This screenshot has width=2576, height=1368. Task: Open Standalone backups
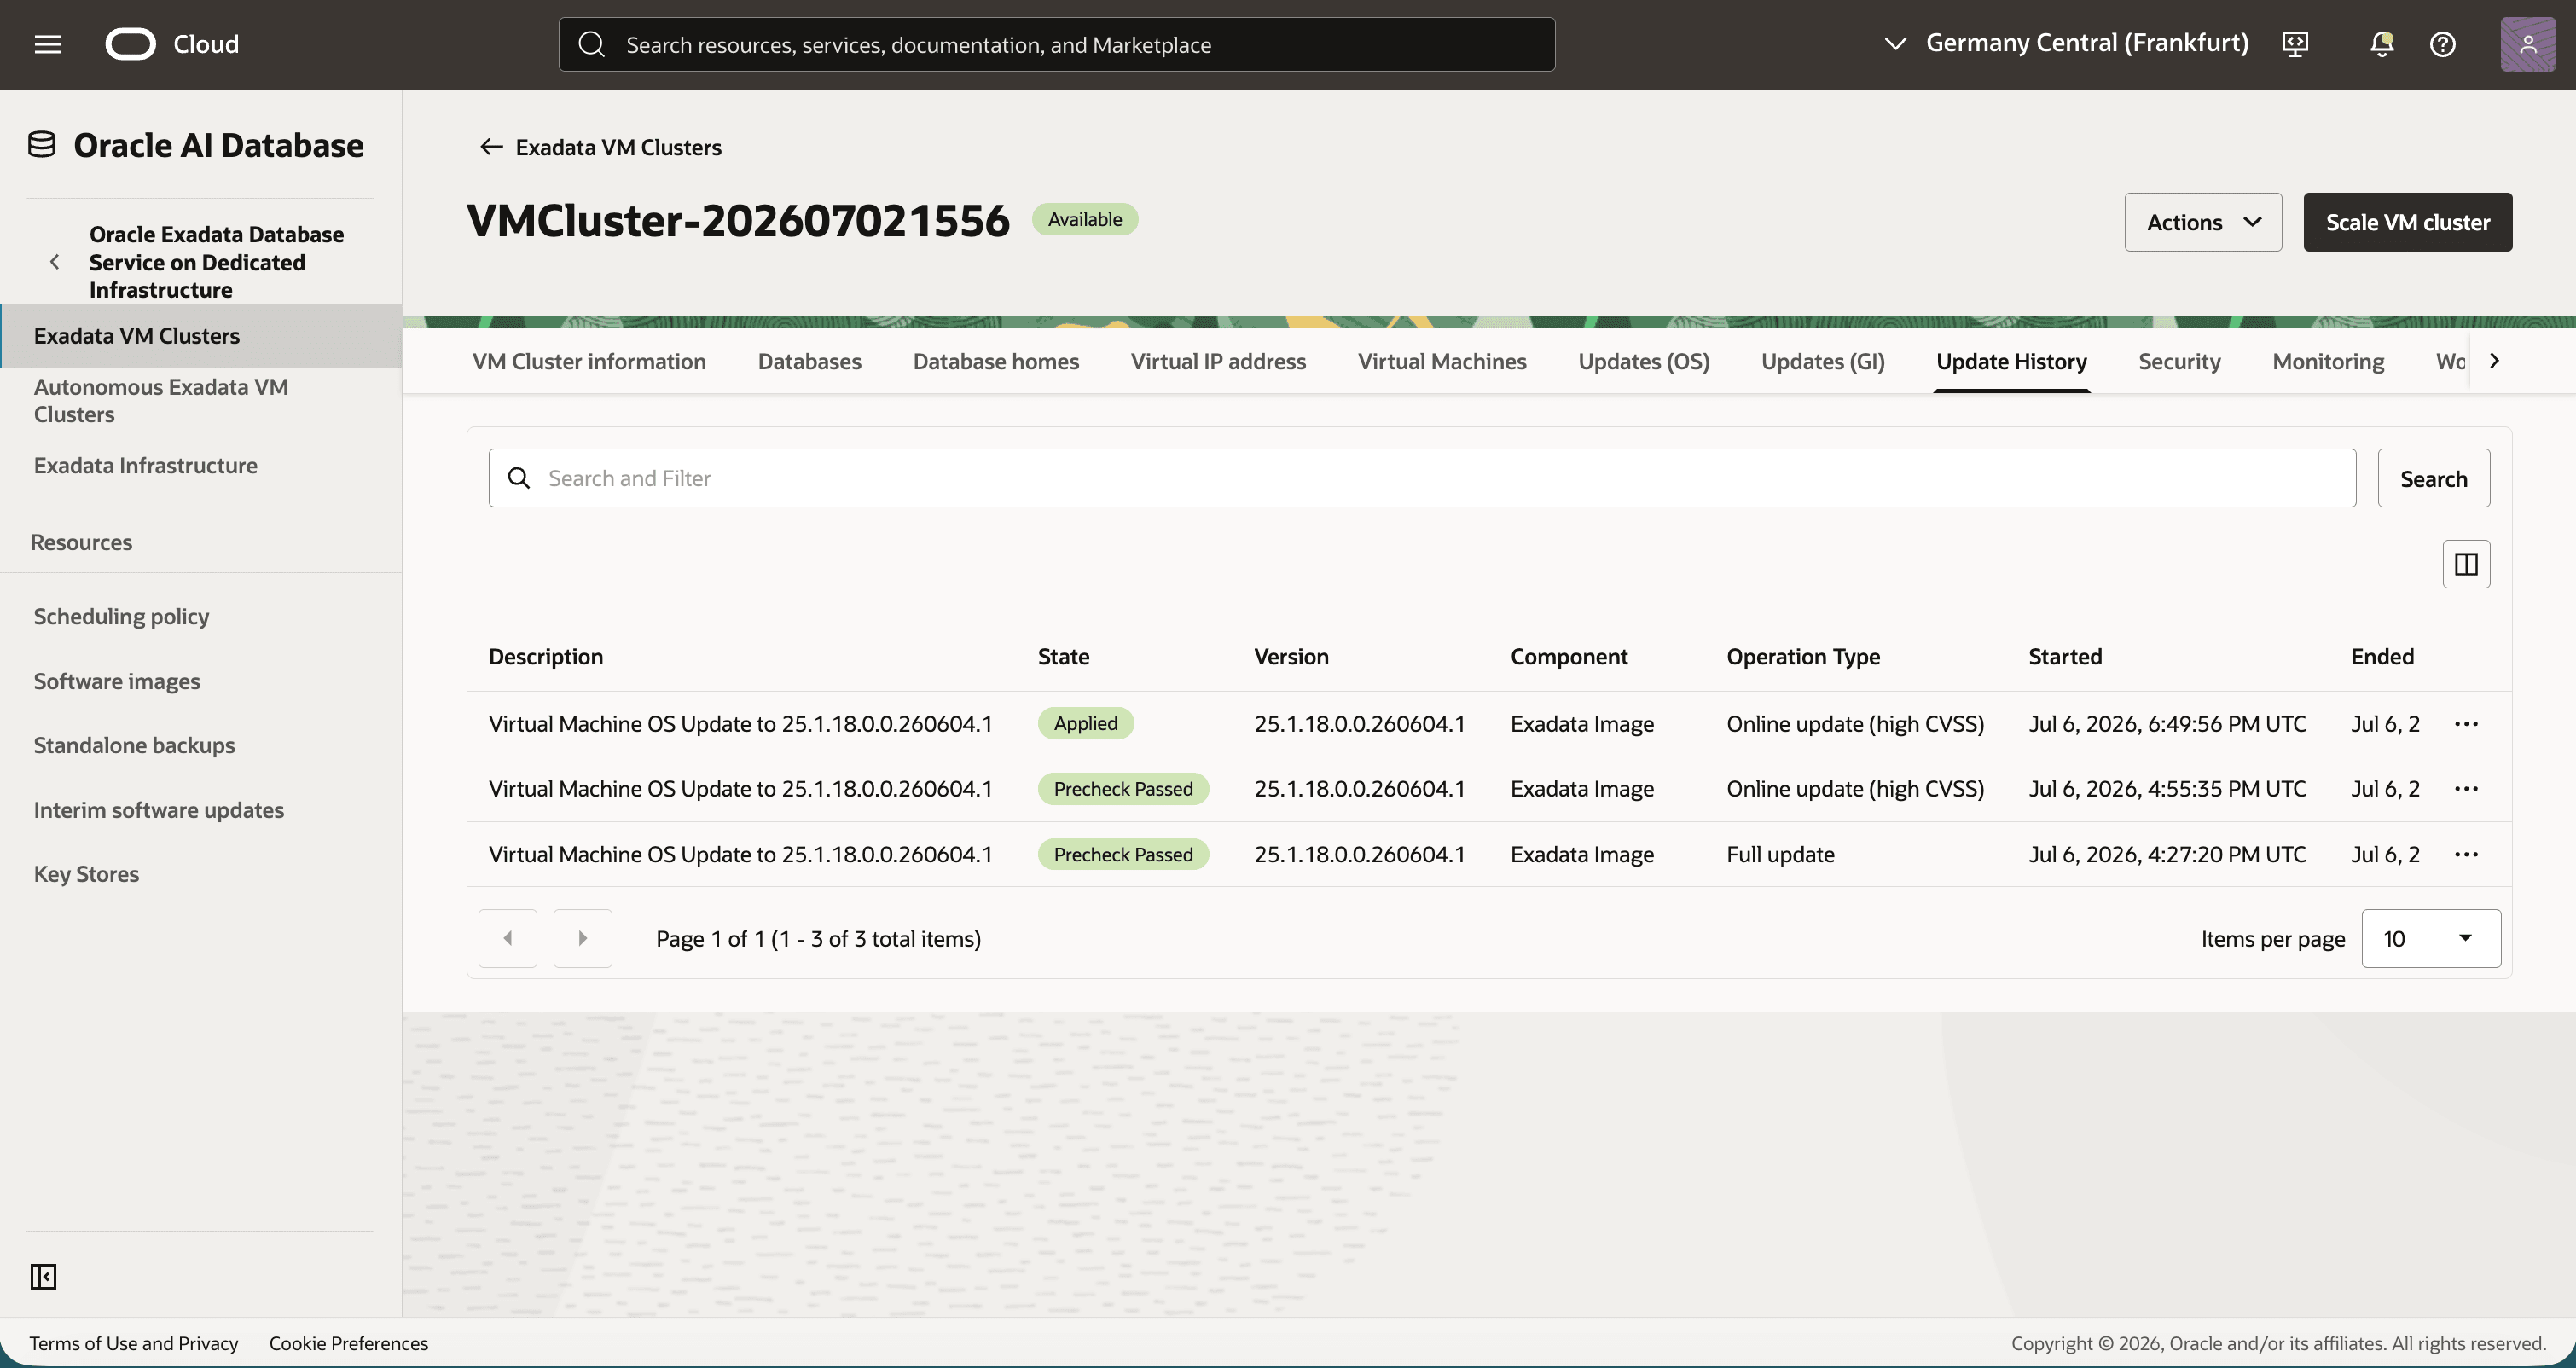click(135, 745)
